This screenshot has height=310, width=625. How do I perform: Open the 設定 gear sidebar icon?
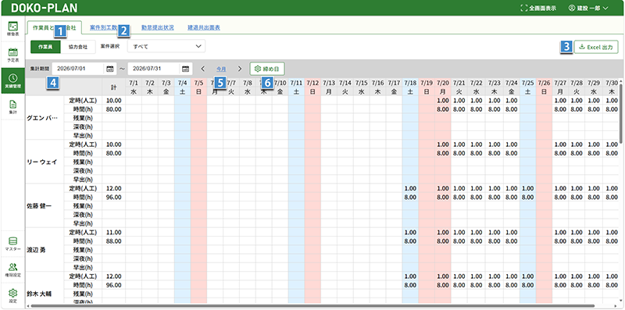pyautogui.click(x=13, y=296)
